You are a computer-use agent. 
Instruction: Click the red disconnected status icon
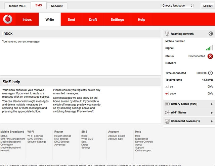point(210,56)
